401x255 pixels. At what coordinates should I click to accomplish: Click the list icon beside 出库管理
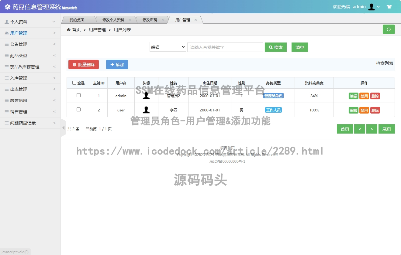[x=7, y=89]
